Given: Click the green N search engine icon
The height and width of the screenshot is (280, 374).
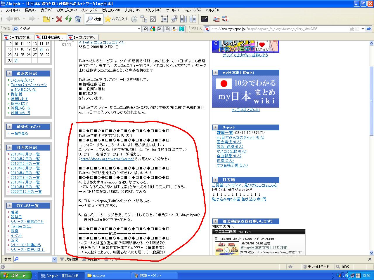Looking at the screenshot, I should point(181,29).
